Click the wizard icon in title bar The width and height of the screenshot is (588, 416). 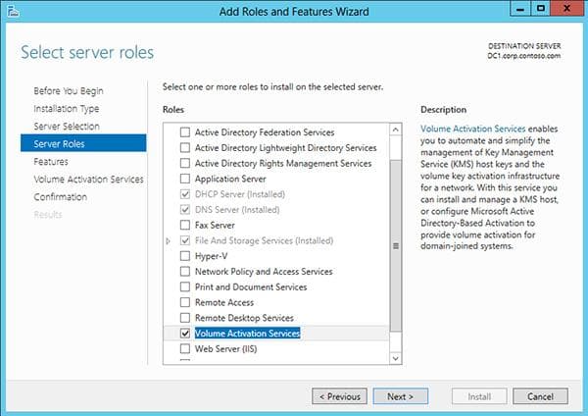pos(13,11)
